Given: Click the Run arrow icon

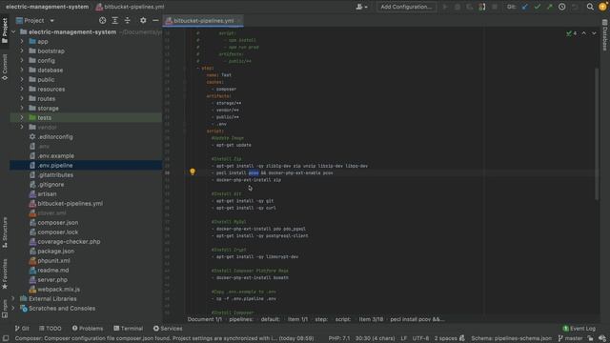Looking at the screenshot, I should coord(445,7).
